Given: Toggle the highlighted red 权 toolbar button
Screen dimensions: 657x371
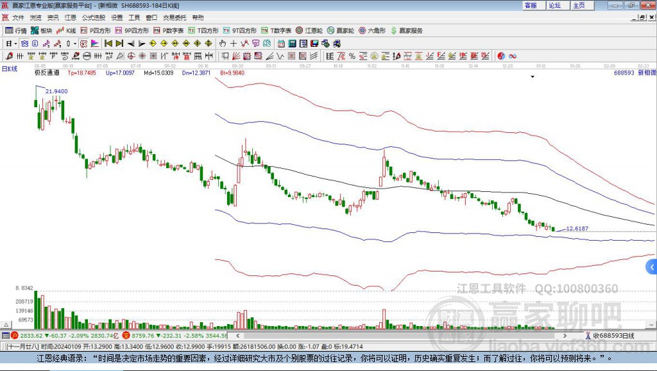Looking at the screenshot, I should pos(84,43).
